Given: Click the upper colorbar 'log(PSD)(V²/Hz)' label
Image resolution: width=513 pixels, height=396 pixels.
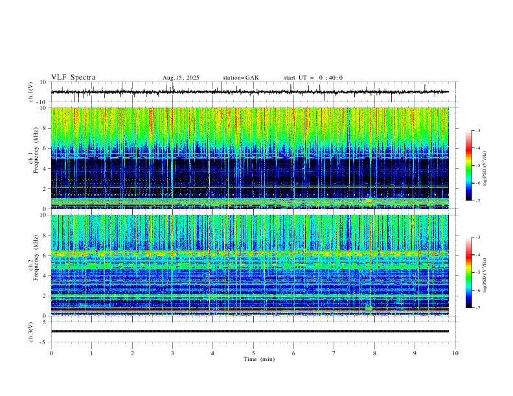Looking at the screenshot, I should coord(485,169).
